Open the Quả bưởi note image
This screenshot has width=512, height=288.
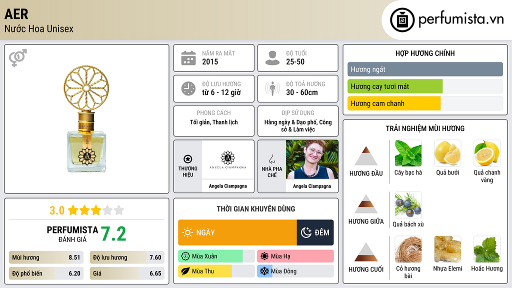click(x=447, y=153)
